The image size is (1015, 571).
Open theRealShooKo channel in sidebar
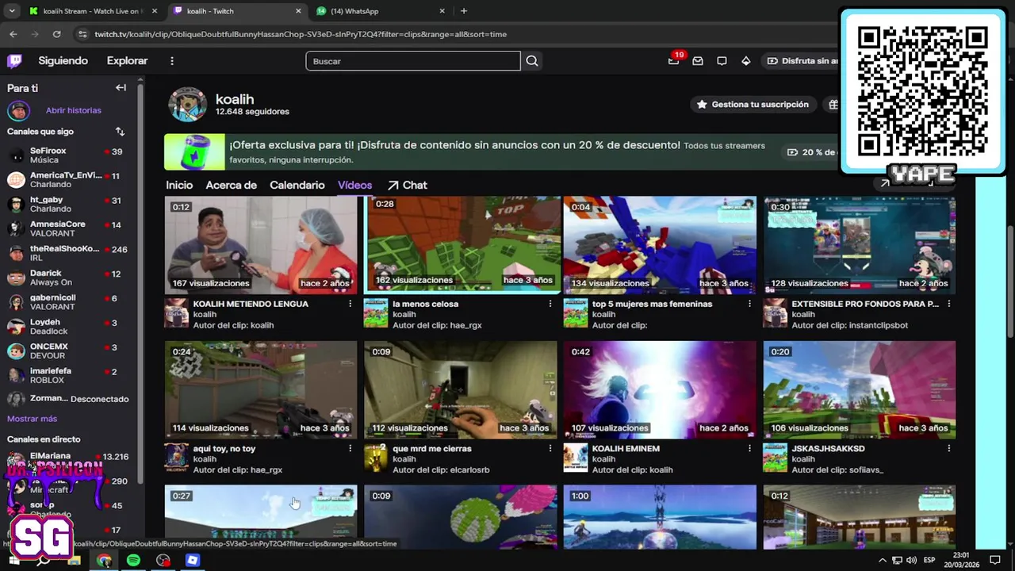tap(70, 254)
